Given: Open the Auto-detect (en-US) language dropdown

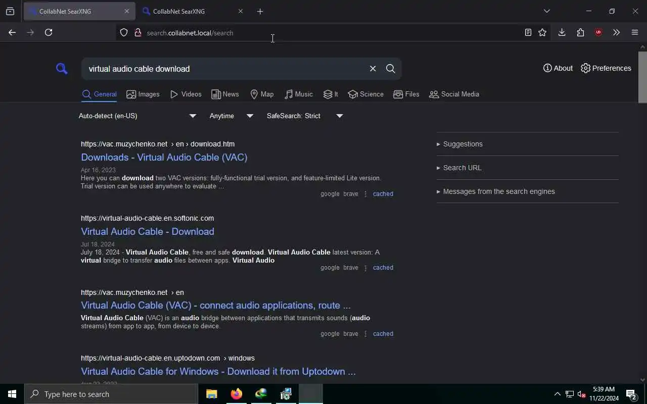Looking at the screenshot, I should tap(137, 116).
